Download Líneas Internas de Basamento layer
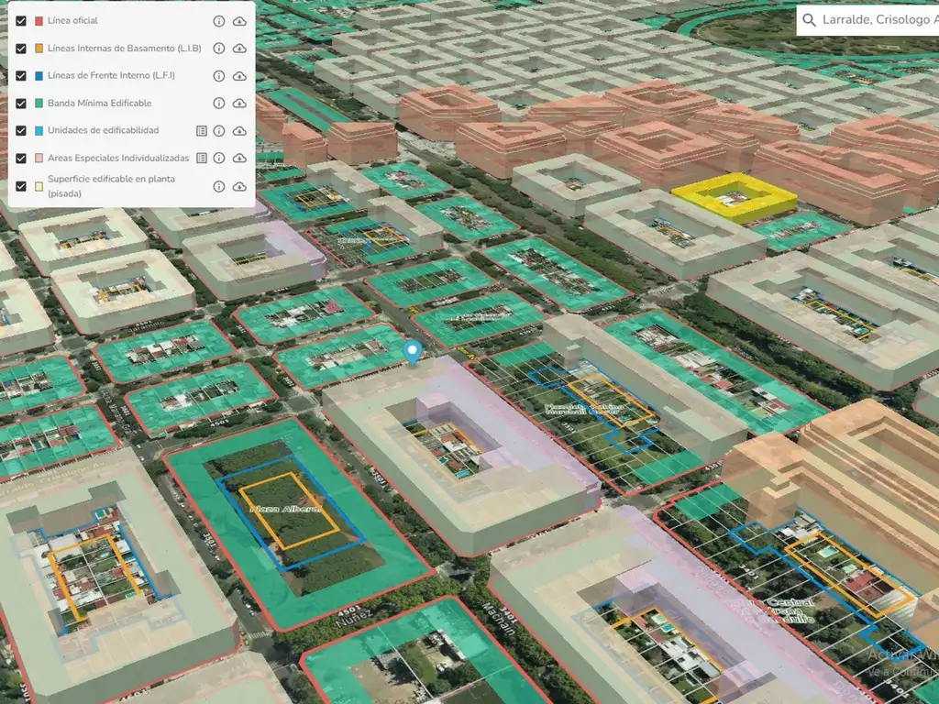Screen dimensions: 939x704 pyautogui.click(x=239, y=49)
